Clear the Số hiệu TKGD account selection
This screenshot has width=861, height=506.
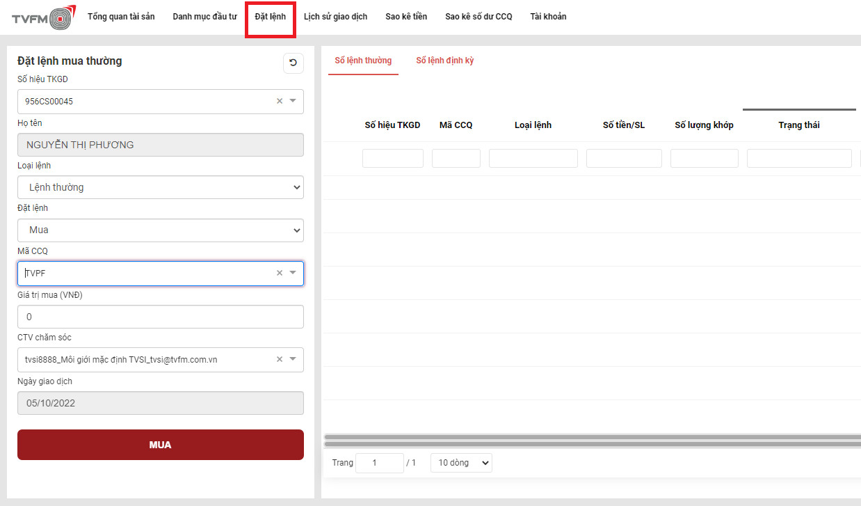click(x=280, y=101)
